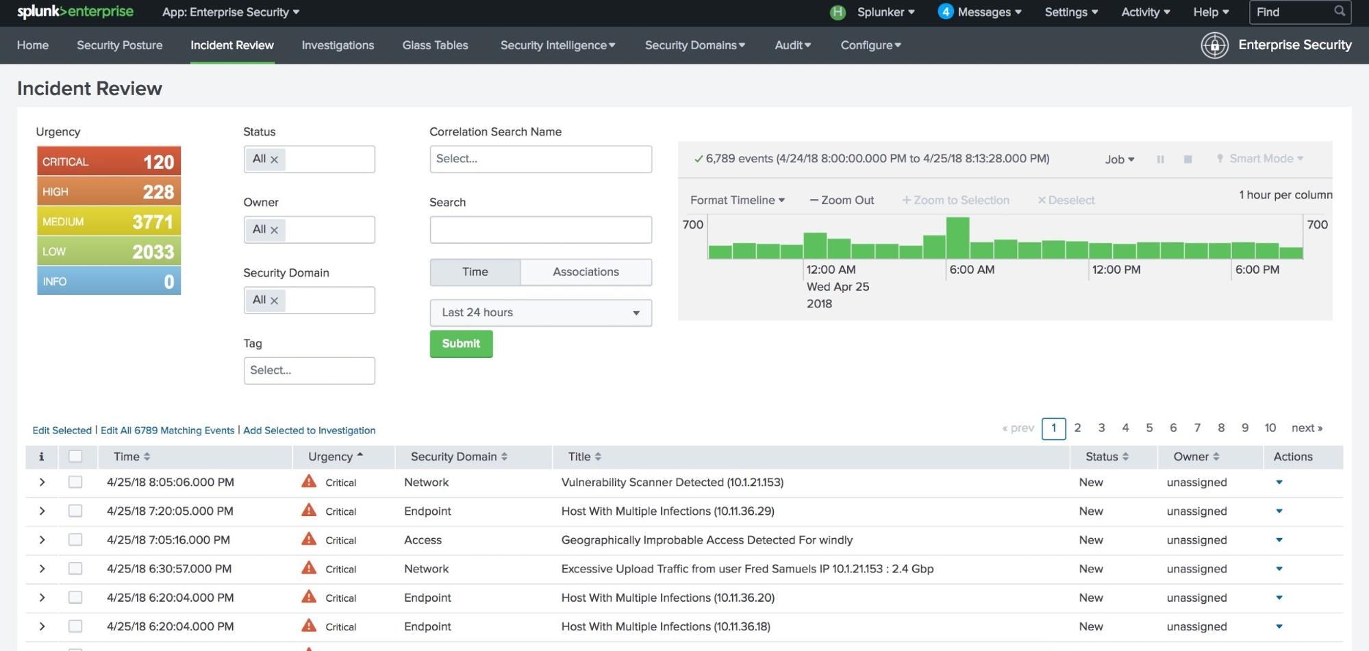Open the Job dropdown
Viewport: 1369px width, 651px height.
coord(1119,159)
